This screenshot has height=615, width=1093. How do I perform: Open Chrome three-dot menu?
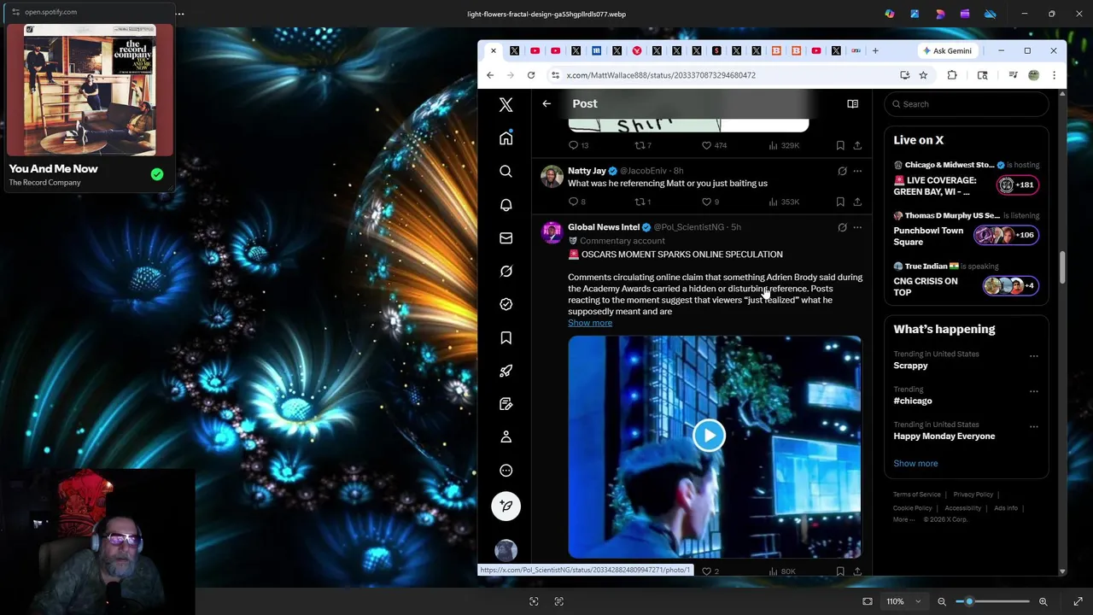(1054, 75)
